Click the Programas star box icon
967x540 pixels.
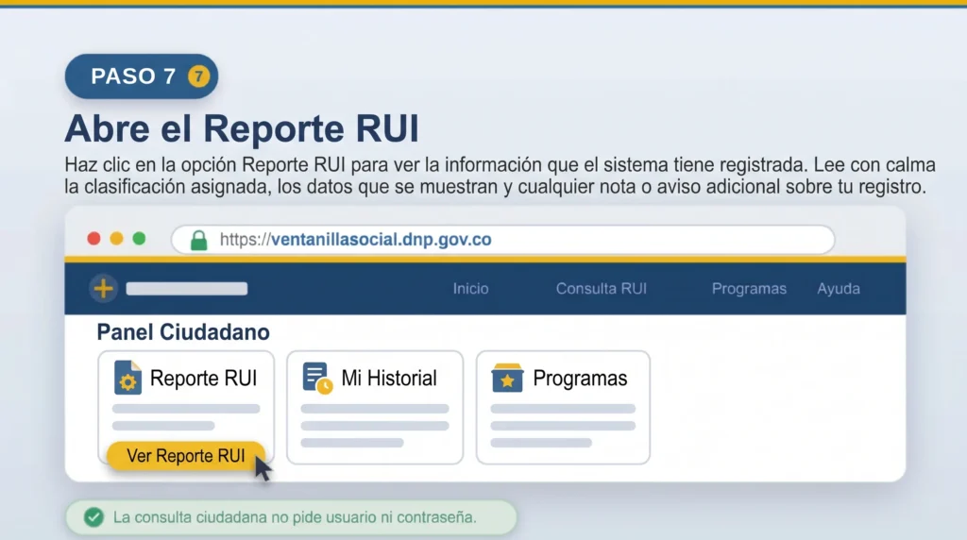tap(507, 378)
